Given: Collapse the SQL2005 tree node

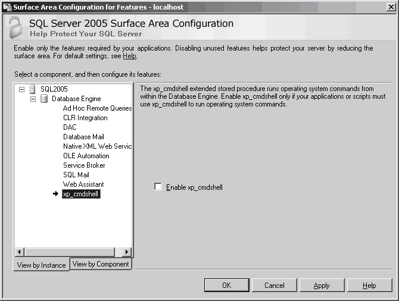Looking at the screenshot, I should (22, 89).
